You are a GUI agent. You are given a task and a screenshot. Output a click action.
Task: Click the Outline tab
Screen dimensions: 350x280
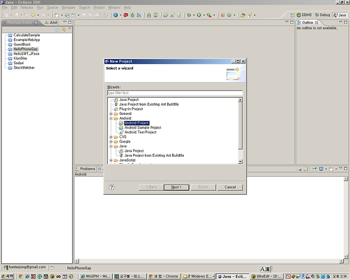point(307,22)
